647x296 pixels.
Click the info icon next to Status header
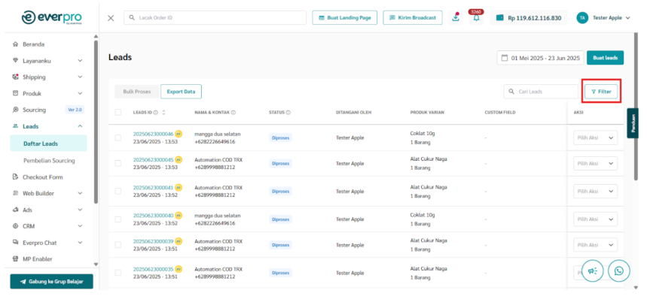click(x=288, y=112)
